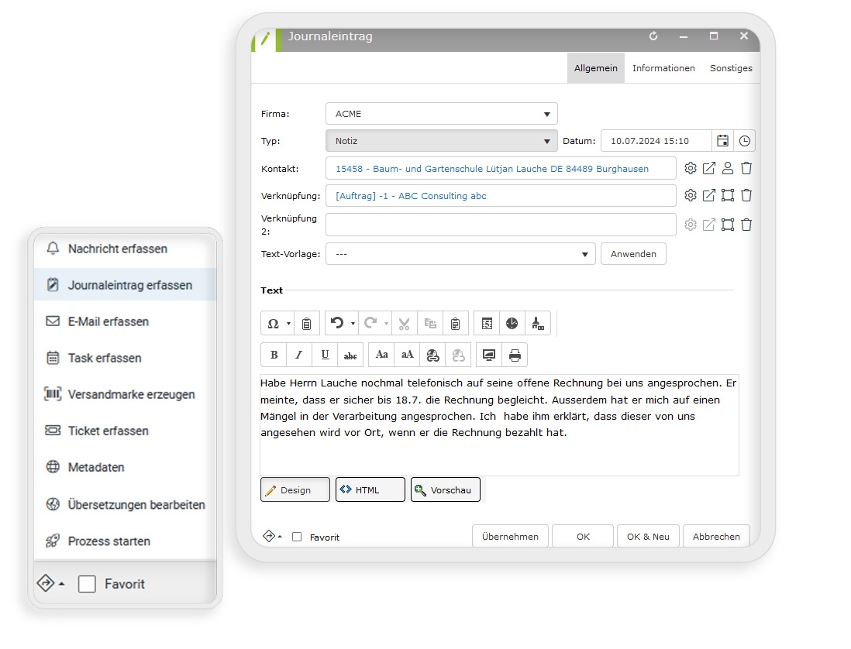Select Journaleintrag erfassen from the menu
851x649 pixels.
click(x=125, y=285)
